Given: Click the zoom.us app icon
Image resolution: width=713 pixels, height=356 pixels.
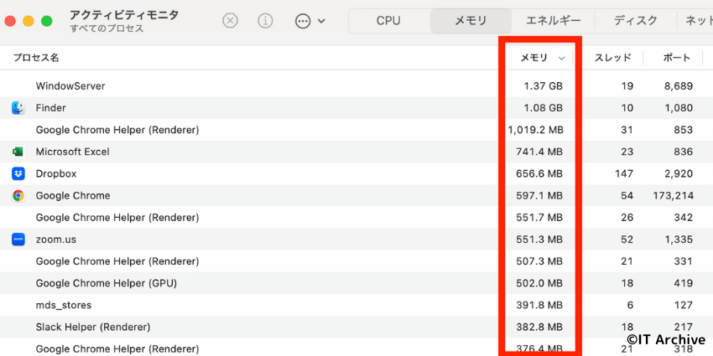Looking at the screenshot, I should (x=18, y=240).
